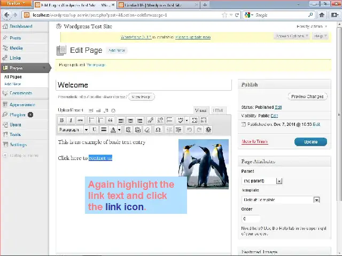Screen dimensions: 342x256
Task: Open the text color picker arrow
Action: coord(119,130)
